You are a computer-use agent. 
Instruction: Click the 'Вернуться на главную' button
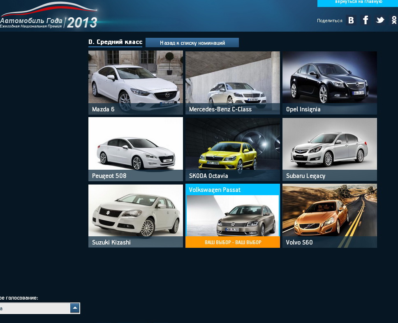(358, 3)
